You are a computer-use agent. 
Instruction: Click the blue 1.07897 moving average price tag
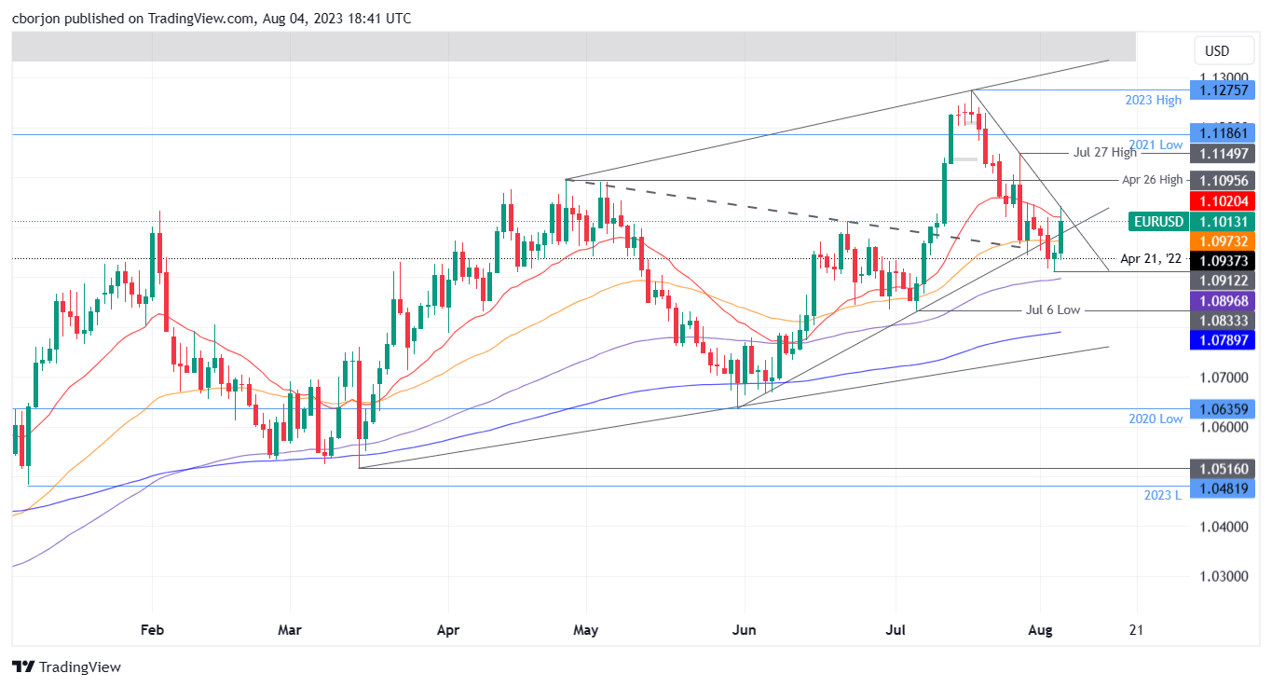1224,341
